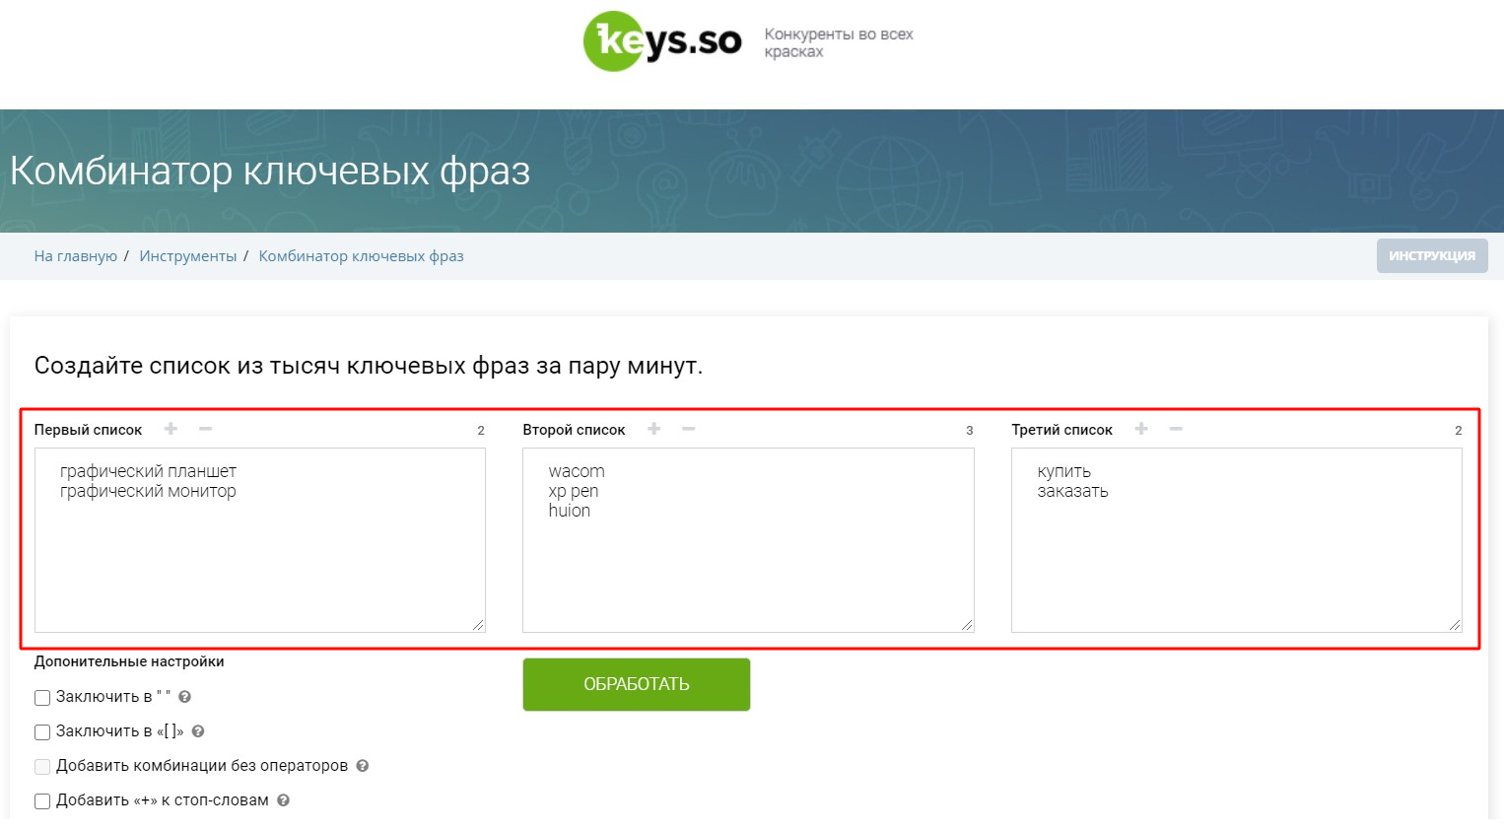Click the line "xp pen"
Image resolution: width=1504 pixels, height=831 pixels.
click(574, 491)
